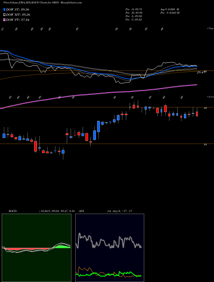214x282 pixels.
Task: Click the 'MACD:' panel label
Action: pyautogui.click(x=12, y=211)
